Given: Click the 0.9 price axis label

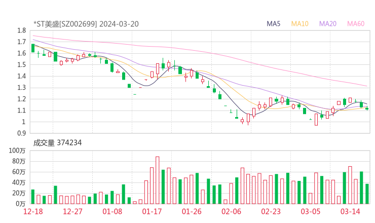Looking at the screenshot, I should pos(21,133).
